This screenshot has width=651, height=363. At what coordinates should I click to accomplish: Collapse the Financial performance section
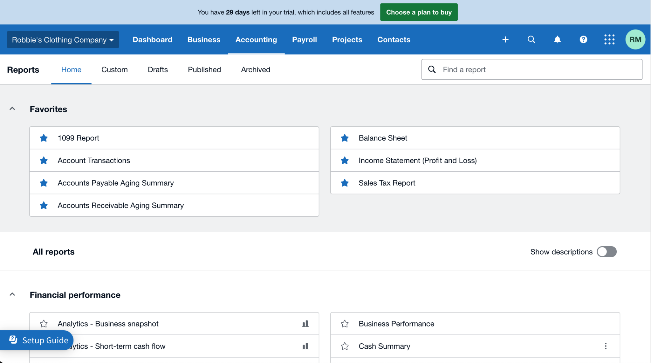(x=12, y=294)
